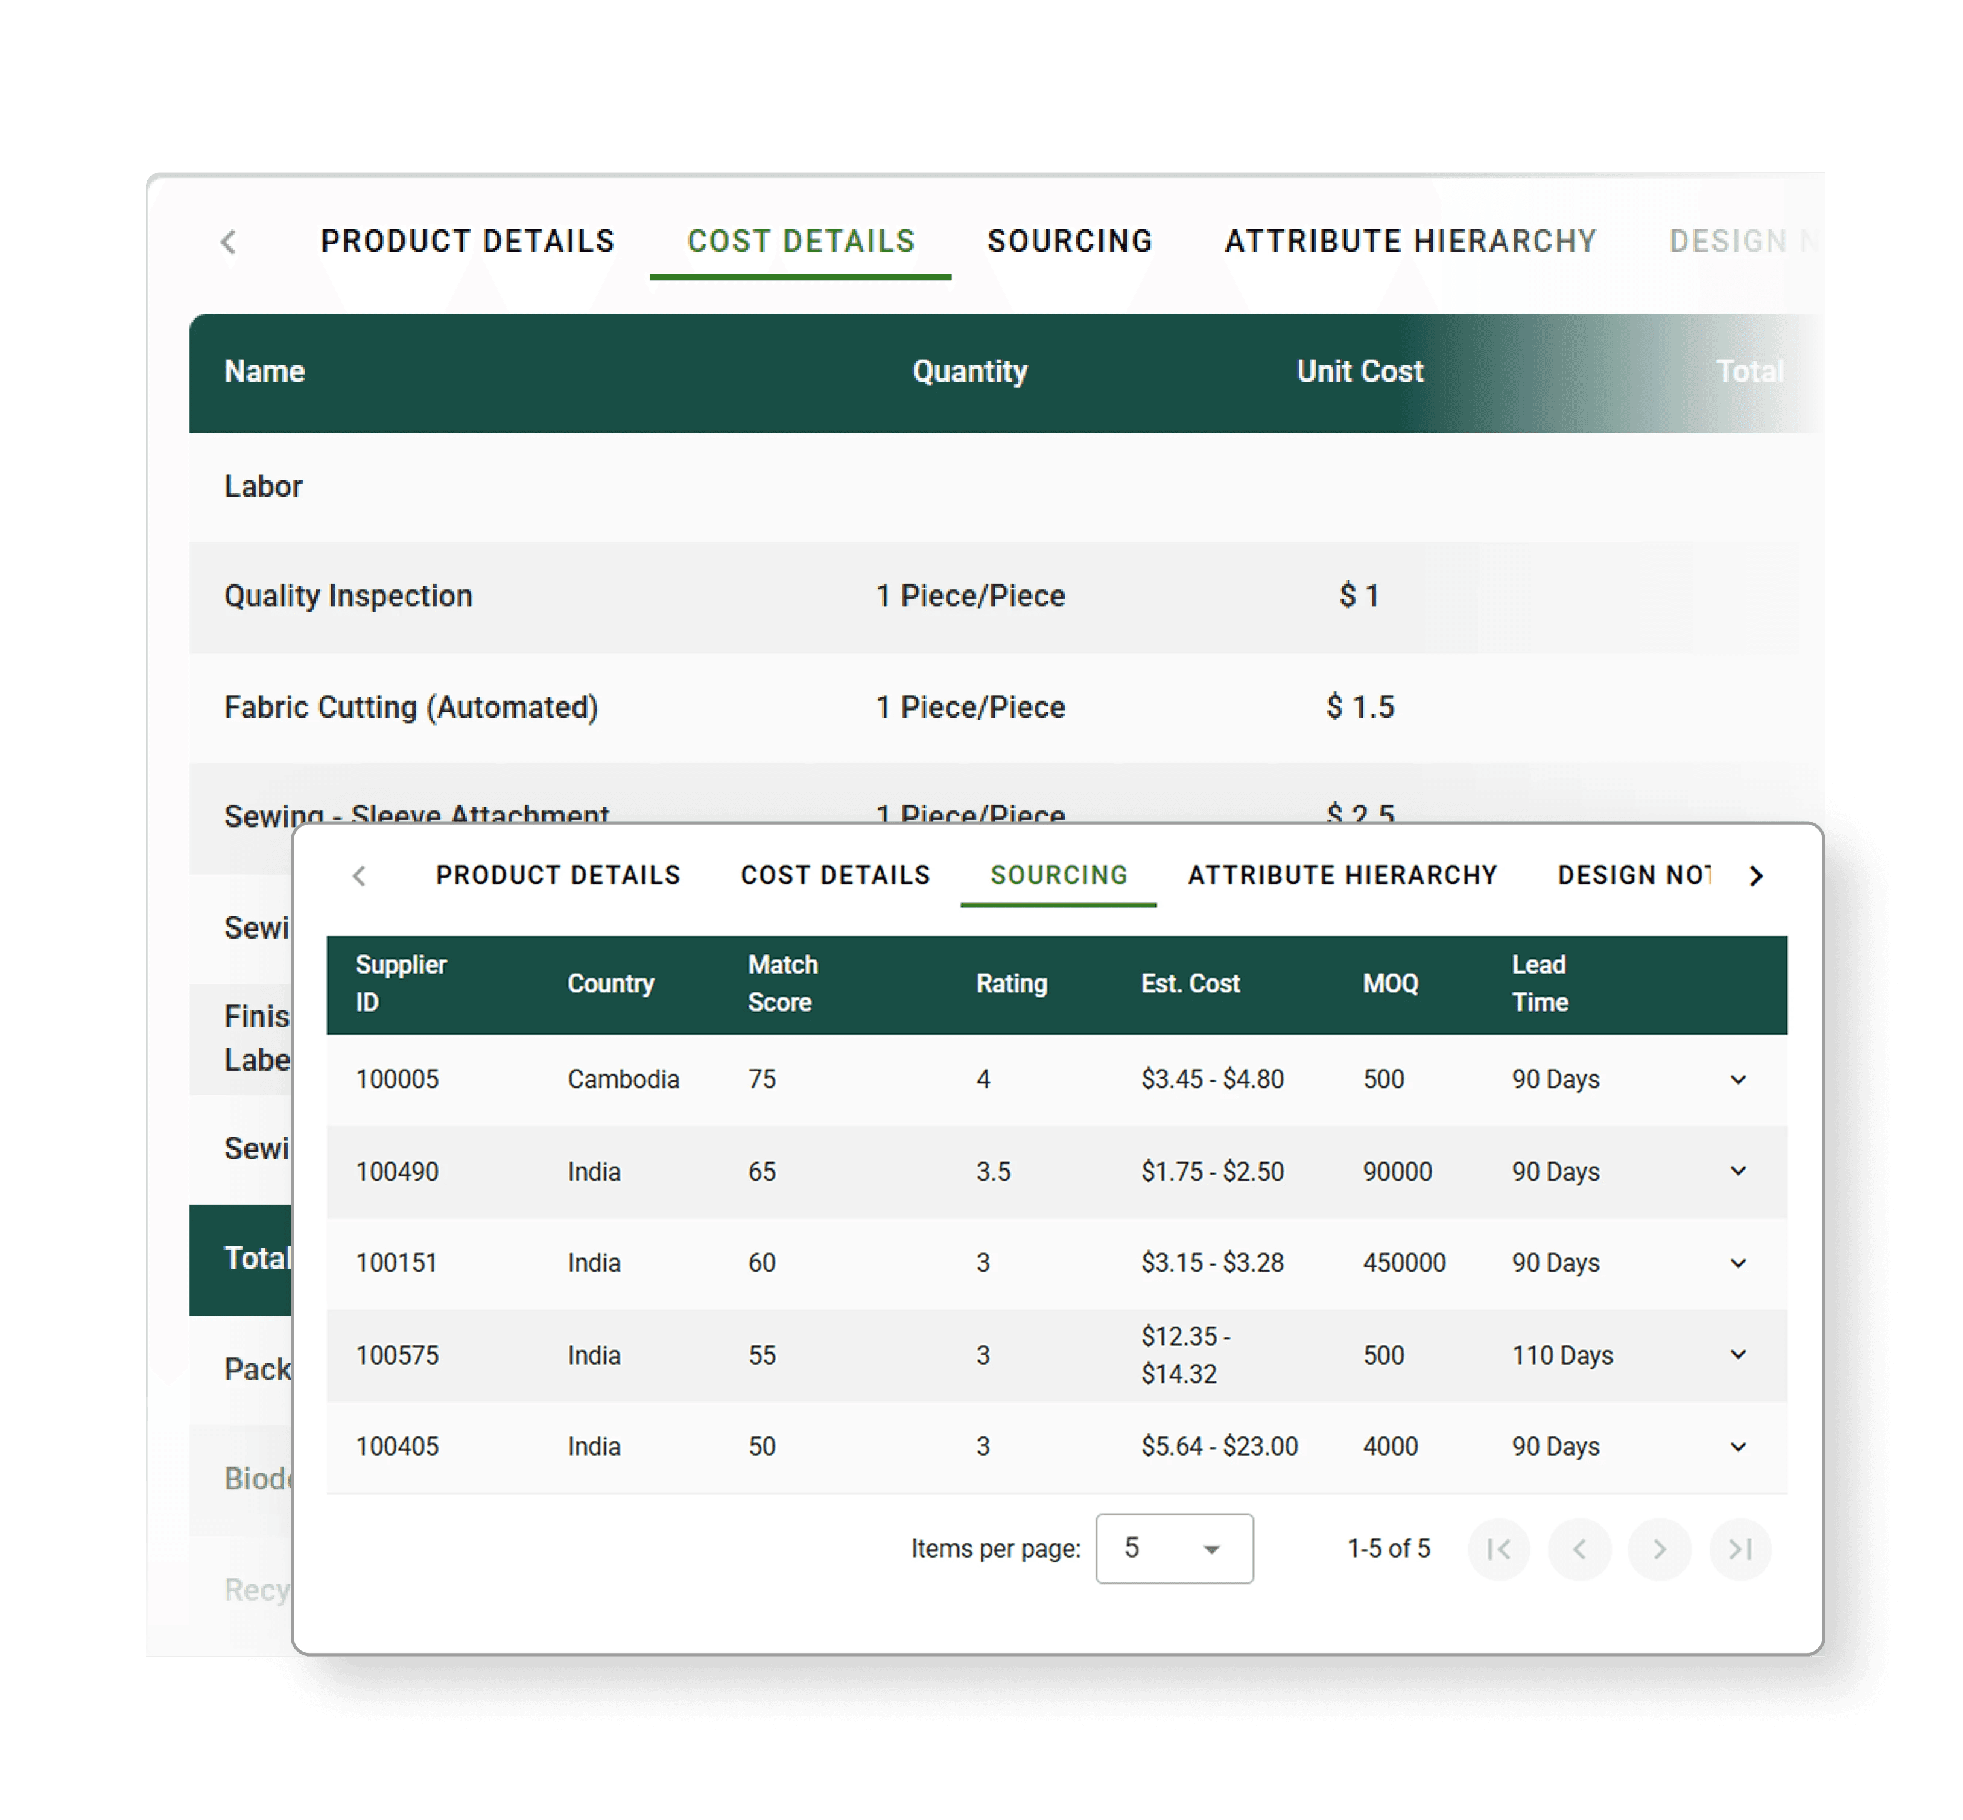Expand supplier 100405 row details
The image size is (1963, 1820).
pyautogui.click(x=1739, y=1447)
